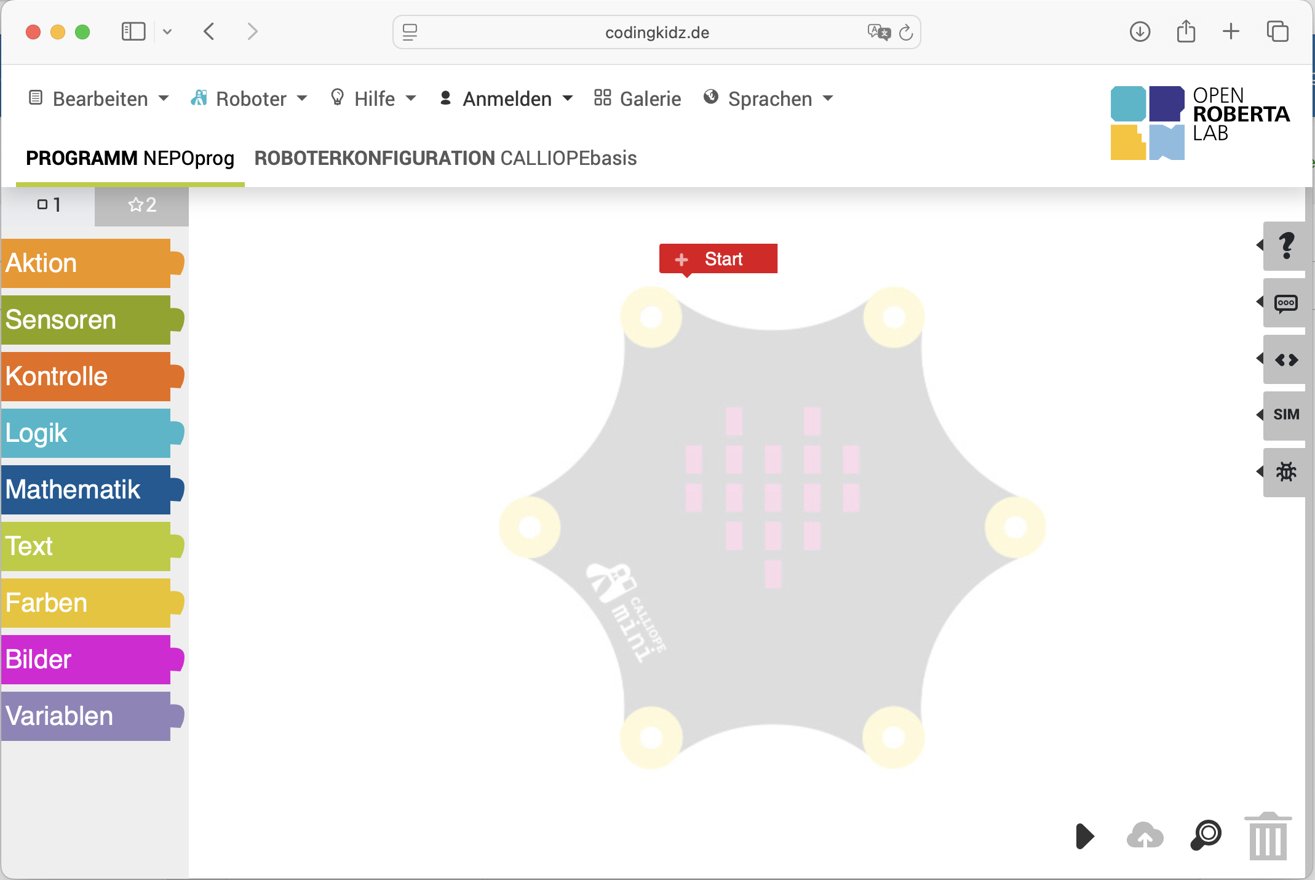Open the Text block category
Screen dimensions: 1315x880
click(x=92, y=546)
